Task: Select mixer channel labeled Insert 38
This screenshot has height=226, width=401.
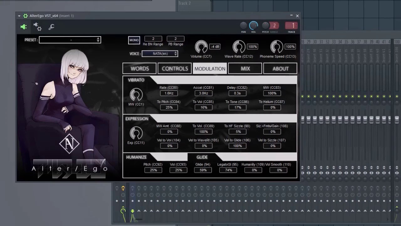Action: [x=365, y=56]
